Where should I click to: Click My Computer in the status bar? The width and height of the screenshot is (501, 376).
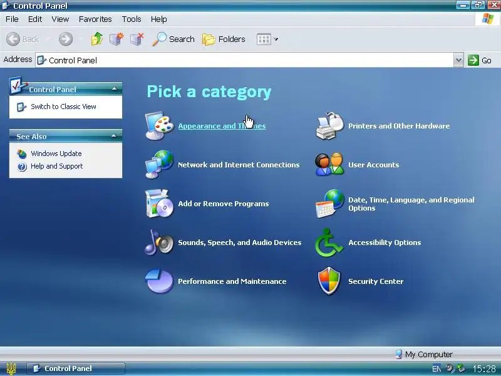[424, 354]
